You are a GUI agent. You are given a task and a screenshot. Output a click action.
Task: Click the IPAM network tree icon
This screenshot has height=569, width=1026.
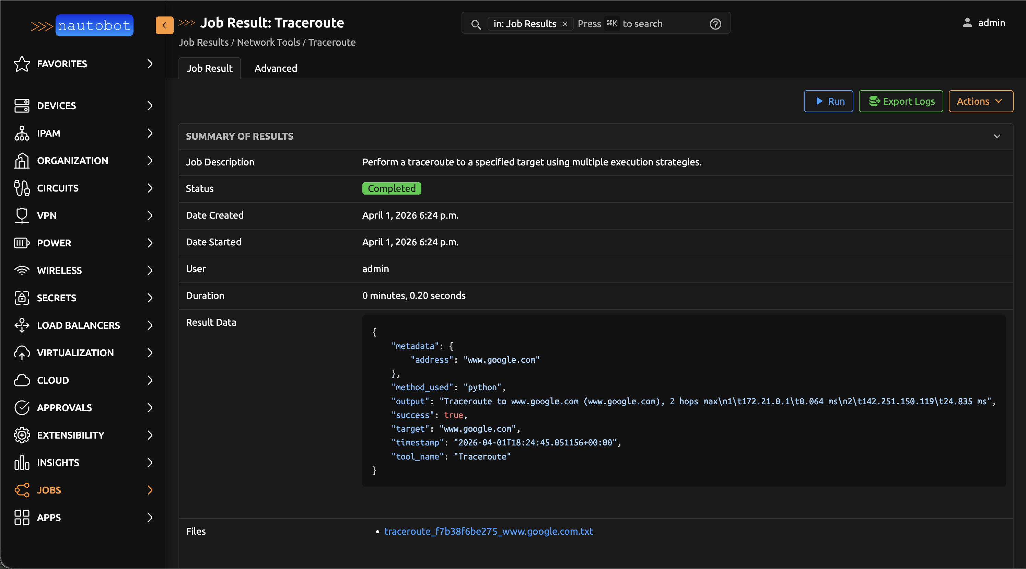pyautogui.click(x=22, y=133)
